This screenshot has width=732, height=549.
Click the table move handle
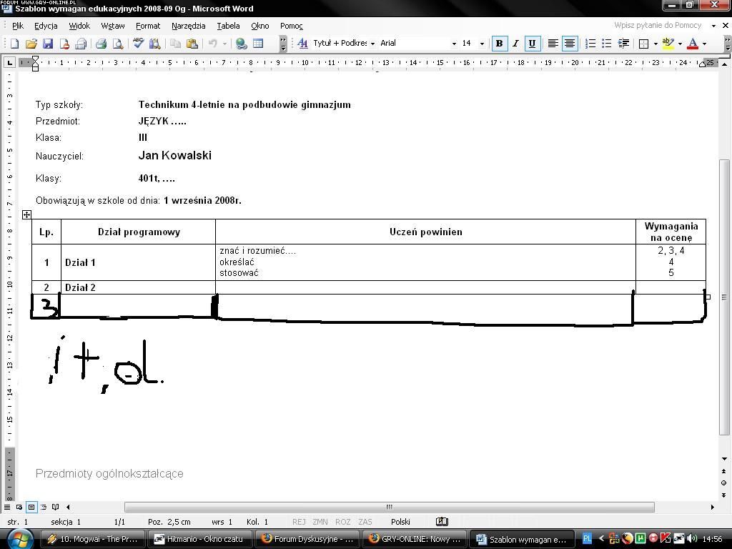[26, 214]
